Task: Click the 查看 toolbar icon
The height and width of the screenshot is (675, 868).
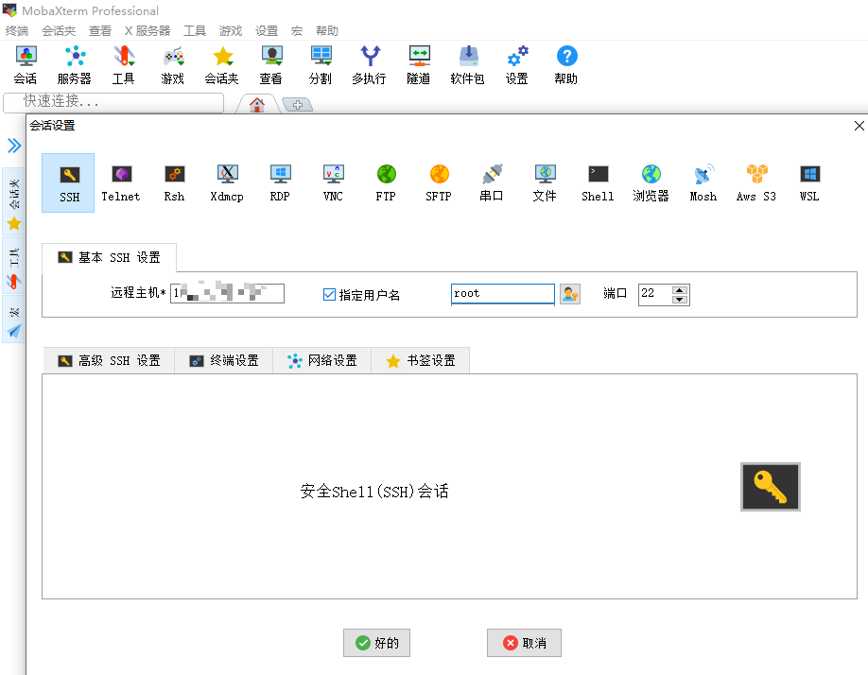Action: pos(270,65)
